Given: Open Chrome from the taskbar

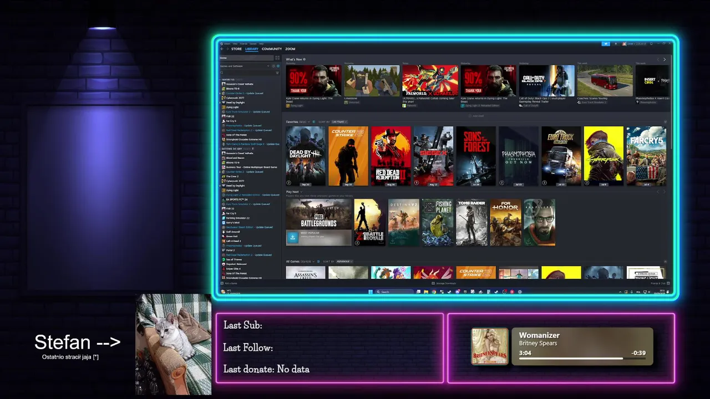Looking at the screenshot, I should 434,292.
